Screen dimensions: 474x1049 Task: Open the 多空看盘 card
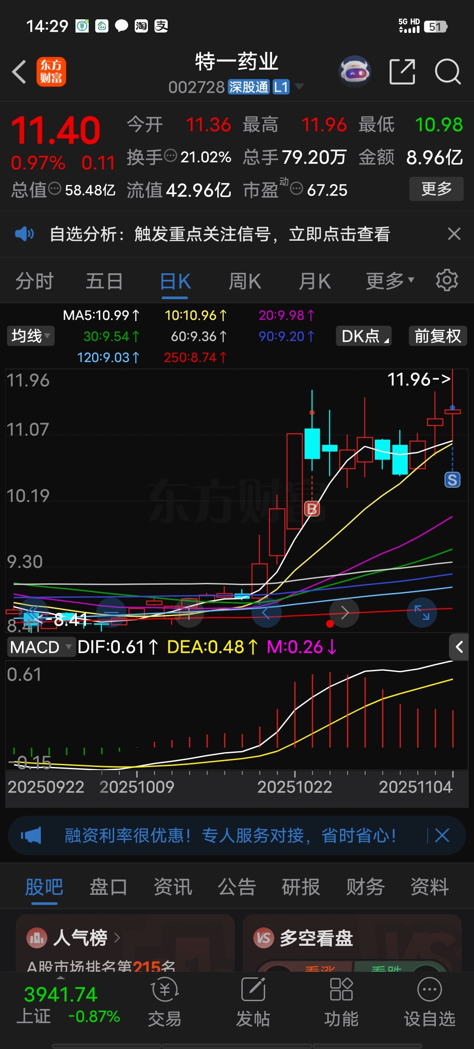pos(352,943)
